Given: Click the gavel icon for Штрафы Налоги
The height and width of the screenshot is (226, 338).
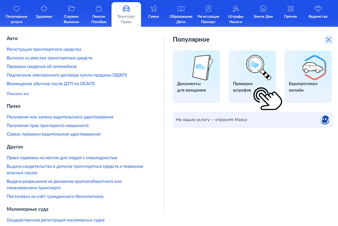Looking at the screenshot, I should click(x=236, y=8).
